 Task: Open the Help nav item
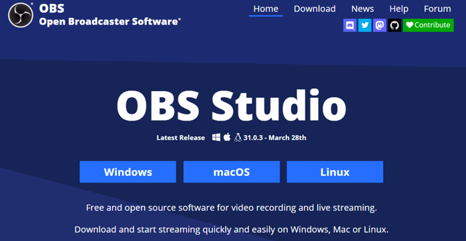tap(399, 9)
